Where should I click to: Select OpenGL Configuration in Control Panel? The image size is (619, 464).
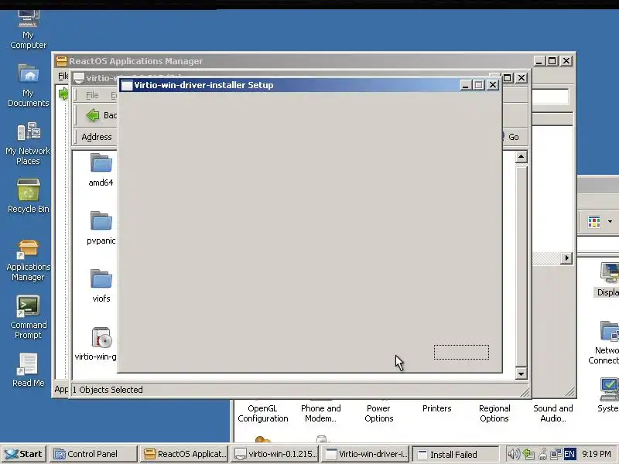tap(263, 413)
